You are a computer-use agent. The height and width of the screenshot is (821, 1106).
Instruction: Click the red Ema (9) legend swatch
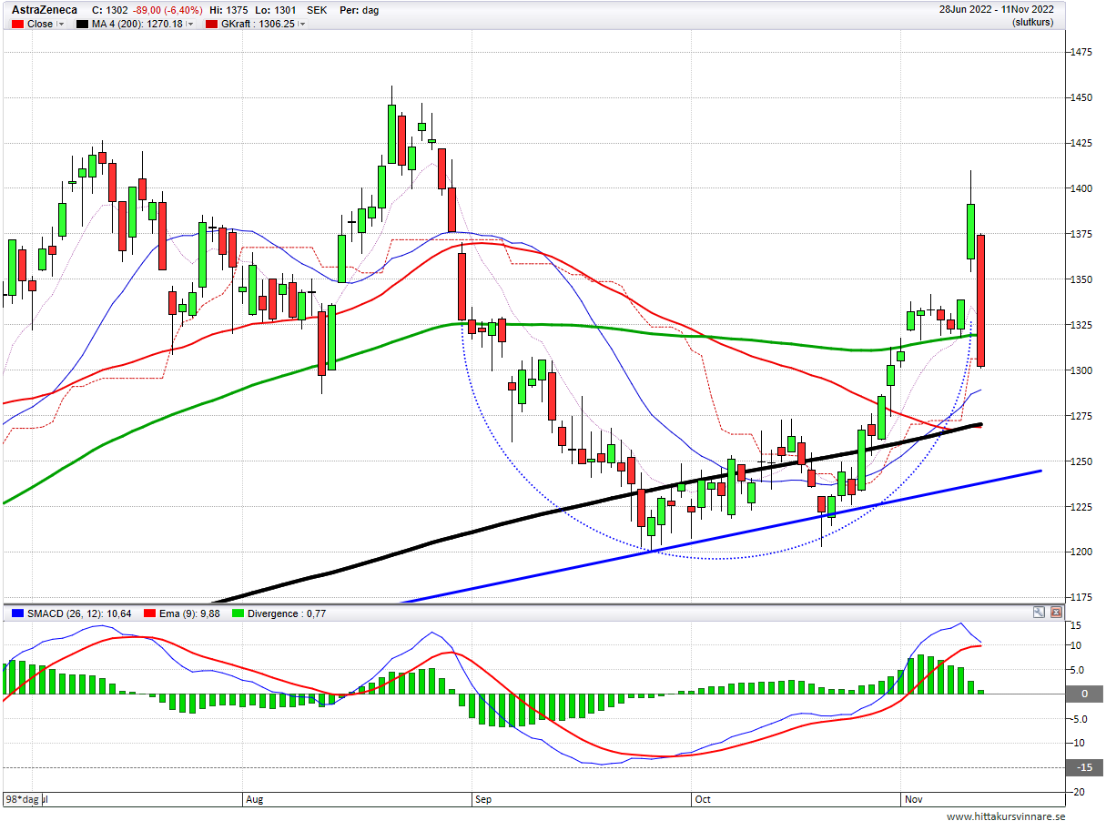pyautogui.click(x=147, y=614)
